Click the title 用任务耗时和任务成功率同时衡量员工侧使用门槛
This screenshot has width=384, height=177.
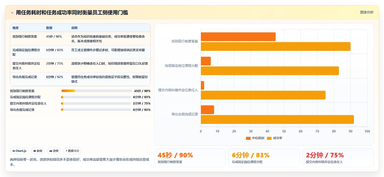tap(72, 13)
